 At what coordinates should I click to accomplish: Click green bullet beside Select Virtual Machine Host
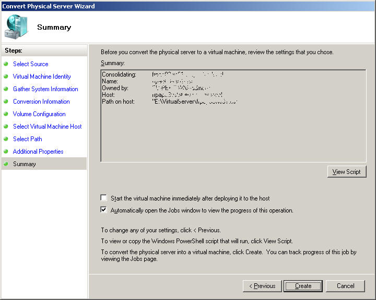[x=6, y=127]
